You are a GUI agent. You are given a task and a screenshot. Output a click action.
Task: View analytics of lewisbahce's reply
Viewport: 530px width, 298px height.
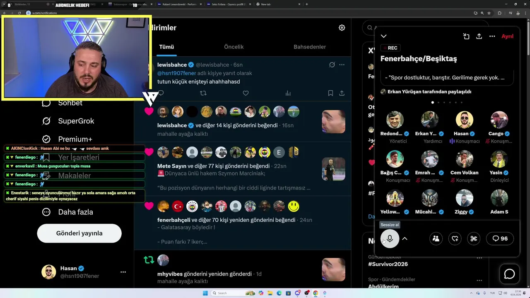(288, 93)
